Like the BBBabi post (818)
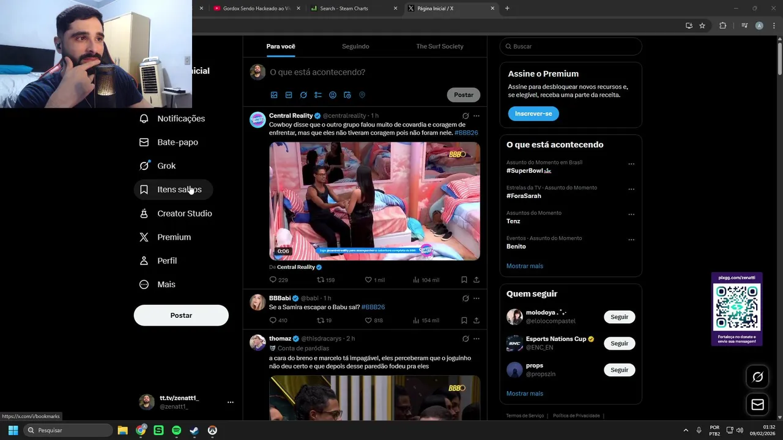This screenshot has width=783, height=440. tap(374, 320)
